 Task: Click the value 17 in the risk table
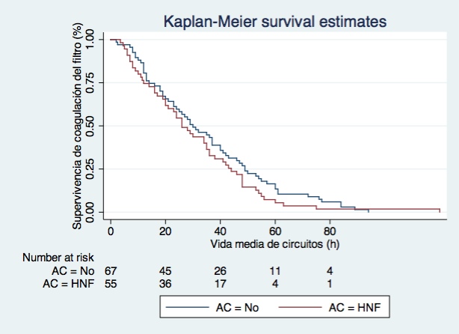(x=220, y=283)
